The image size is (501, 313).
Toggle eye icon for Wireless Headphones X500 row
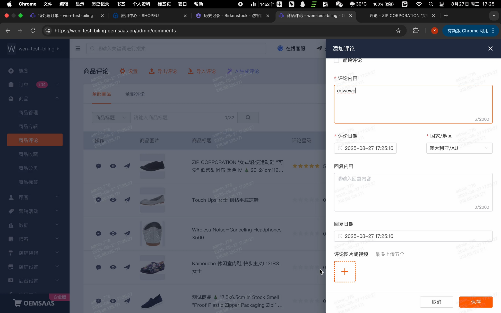(113, 233)
